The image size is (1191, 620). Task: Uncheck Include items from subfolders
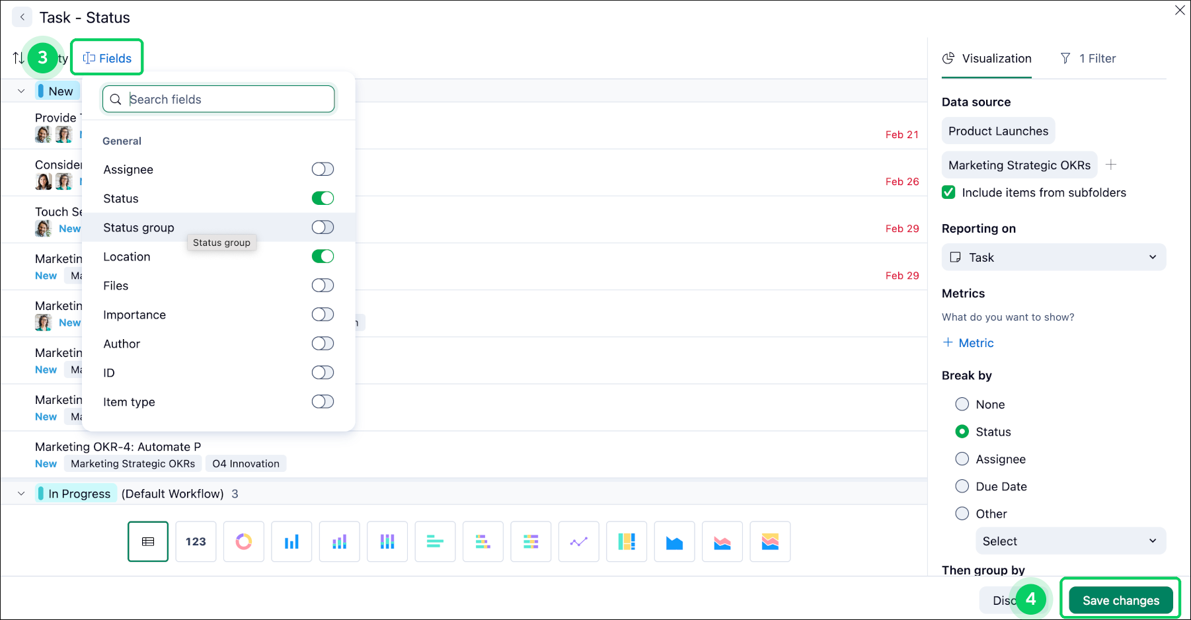pyautogui.click(x=948, y=192)
